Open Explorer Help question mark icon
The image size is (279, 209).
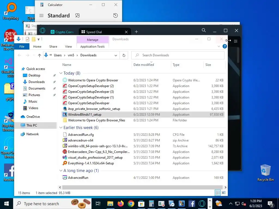click(x=225, y=46)
